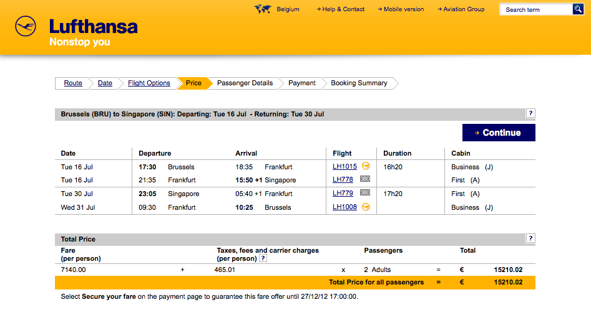Screen dimensions: 591x310
Task: Click the 380 aircraft badge beside LH779
Action: [x=365, y=194]
